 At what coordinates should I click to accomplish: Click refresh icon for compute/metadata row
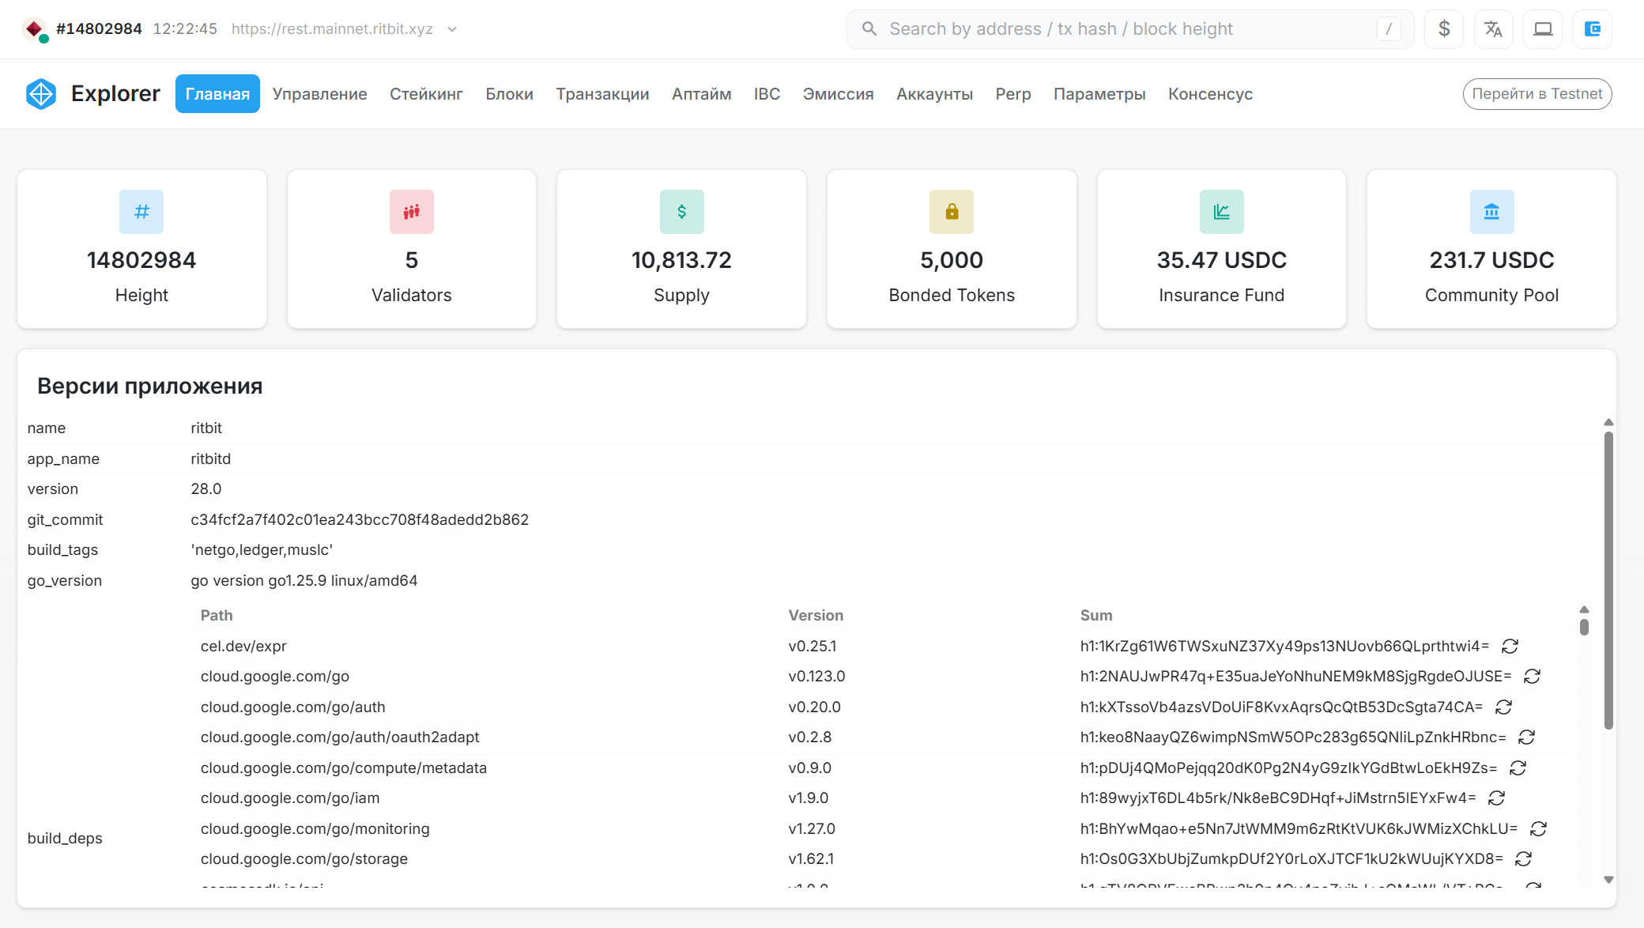[x=1518, y=768]
